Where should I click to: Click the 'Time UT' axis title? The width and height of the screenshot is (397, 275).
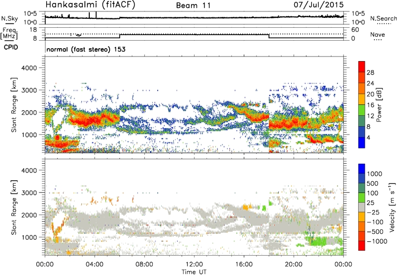pyautogui.click(x=194, y=272)
